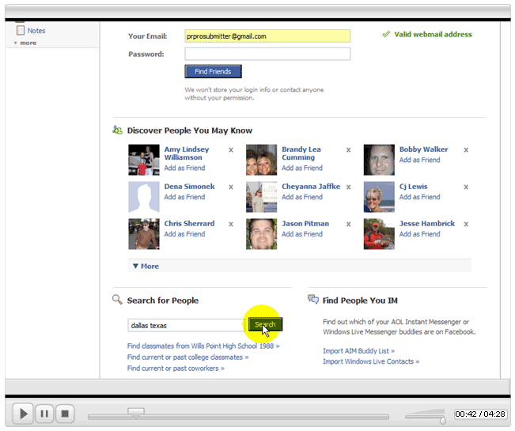Click the video progress slider handle
515x431 pixels.
(x=136, y=413)
